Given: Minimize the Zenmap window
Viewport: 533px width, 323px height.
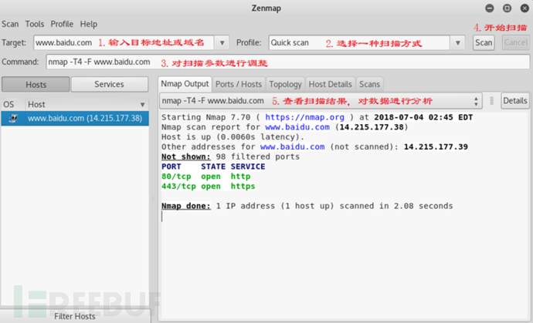Looking at the screenshot, I should 490,8.
